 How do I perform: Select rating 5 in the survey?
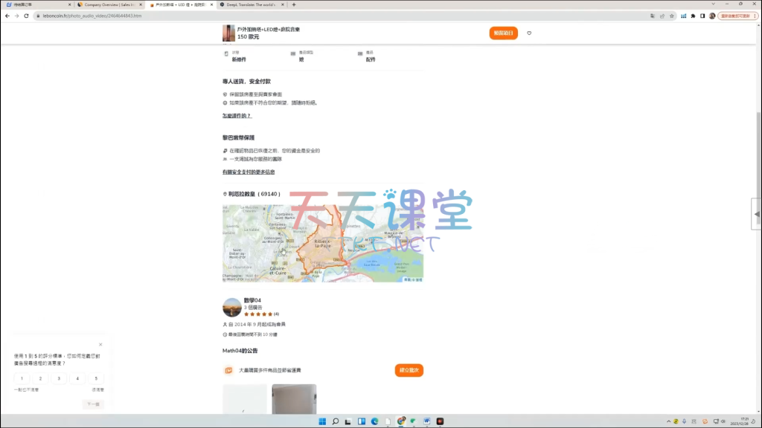[x=95, y=378]
